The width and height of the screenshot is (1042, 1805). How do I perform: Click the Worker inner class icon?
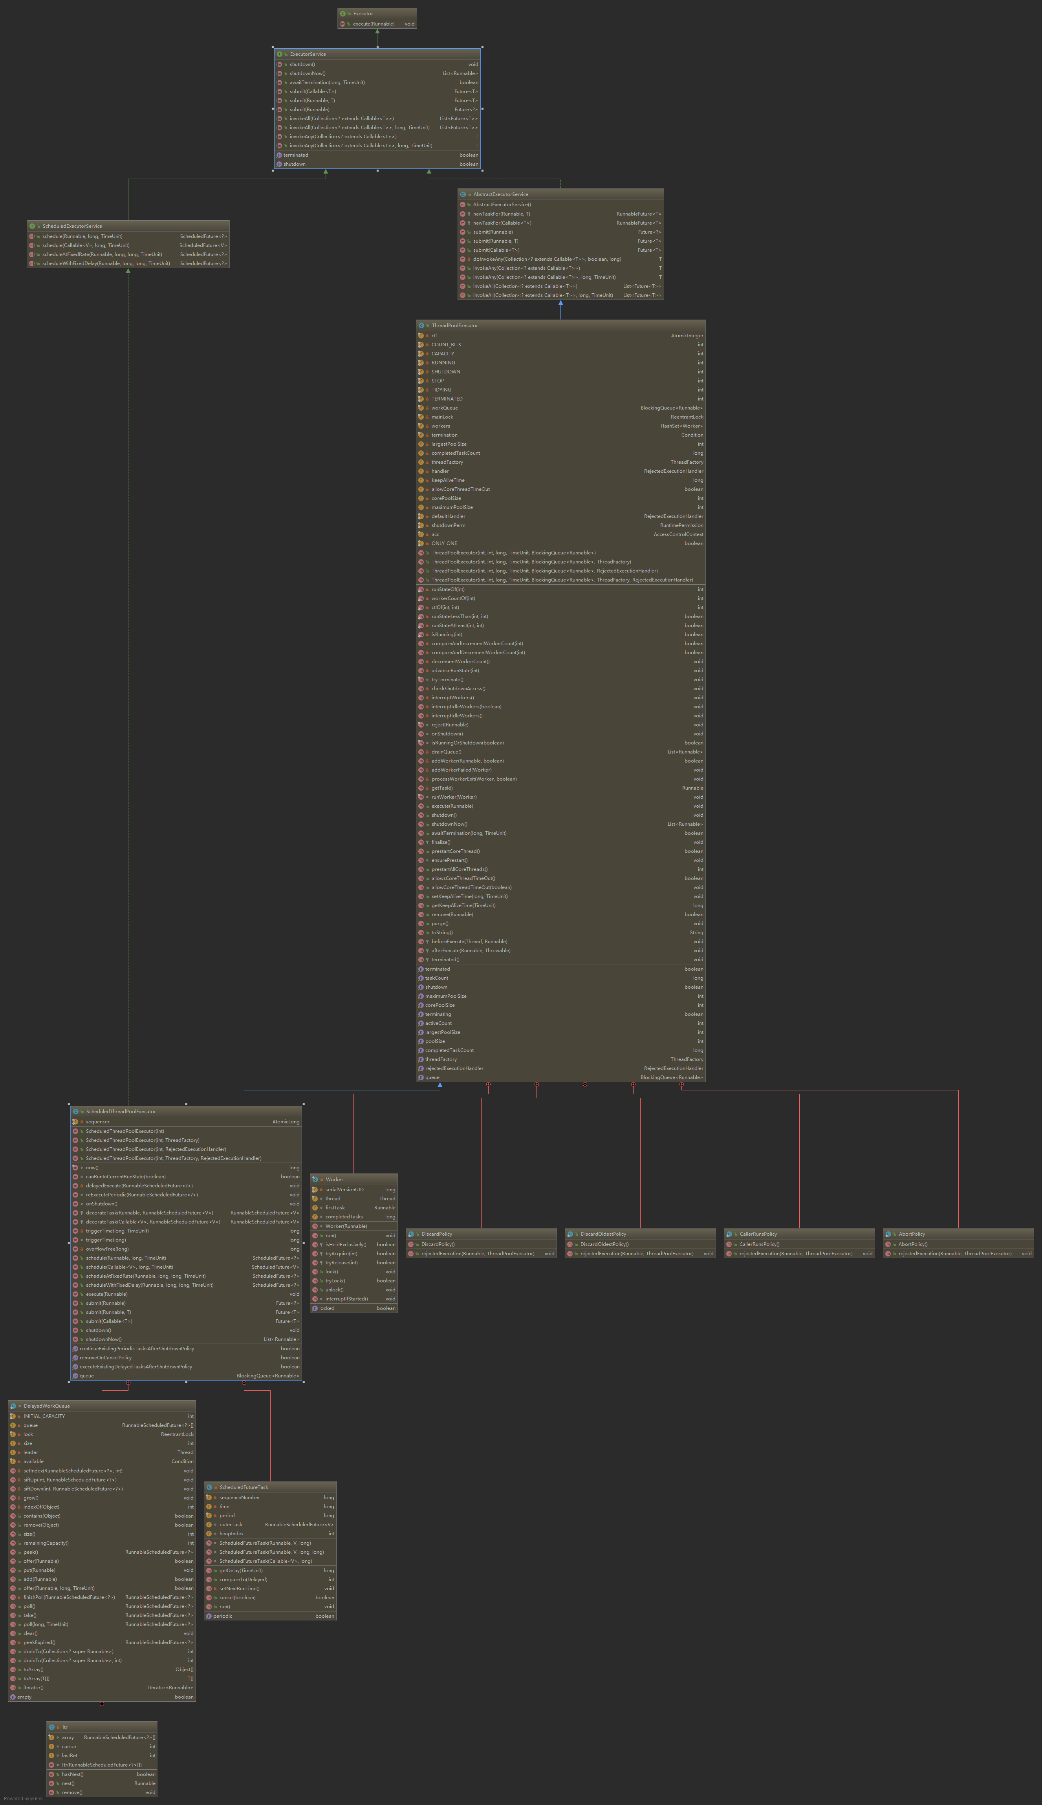coord(315,1179)
